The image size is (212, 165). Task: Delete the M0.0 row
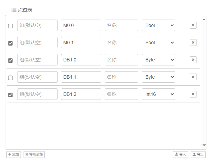[193, 25]
